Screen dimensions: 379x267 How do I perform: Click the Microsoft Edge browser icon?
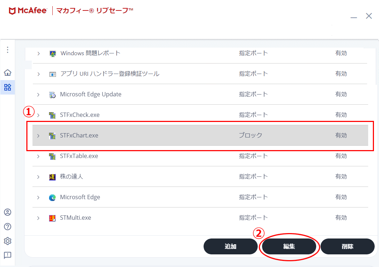(52, 198)
